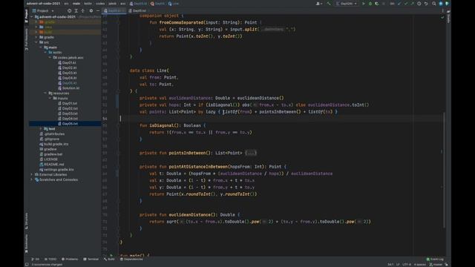Click the Build project hammer icon

pyautogui.click(x=329, y=4)
